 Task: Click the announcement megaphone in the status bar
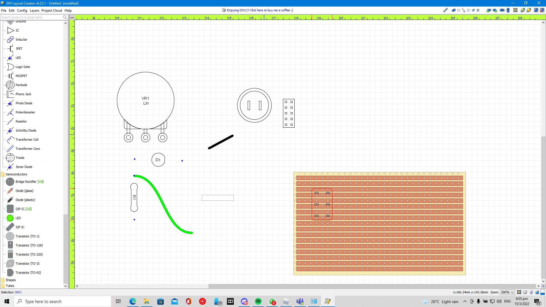coord(525,292)
